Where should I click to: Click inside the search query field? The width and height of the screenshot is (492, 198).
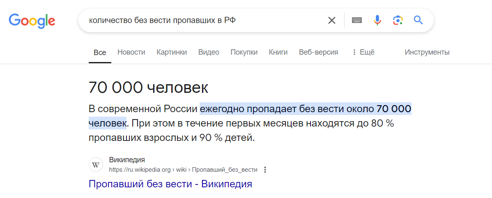coord(201,21)
